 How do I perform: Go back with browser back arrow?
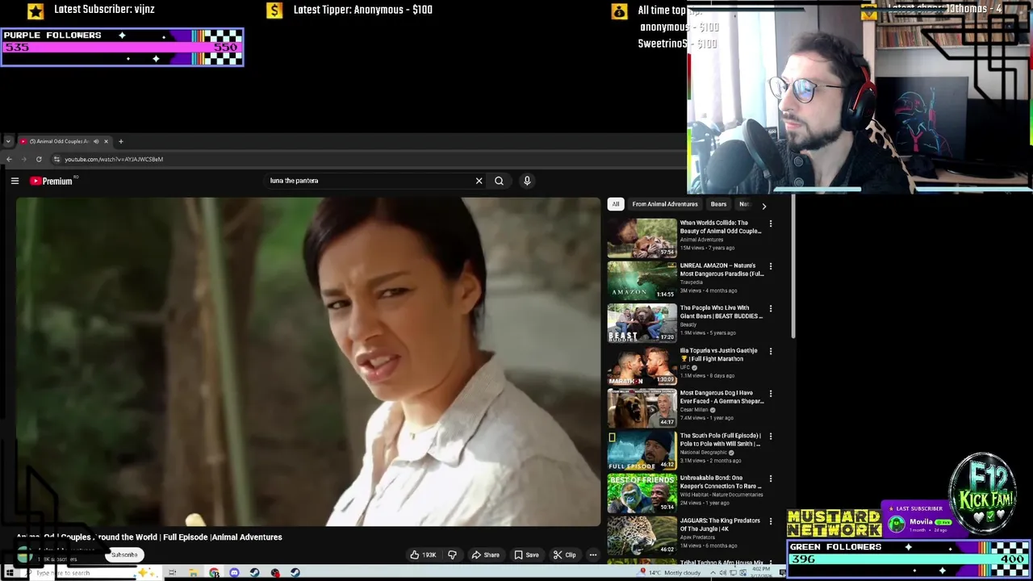click(x=9, y=159)
